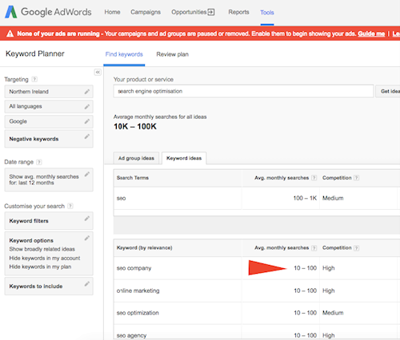Click the Get ideas button
The image size is (400, 340).
coord(388,91)
